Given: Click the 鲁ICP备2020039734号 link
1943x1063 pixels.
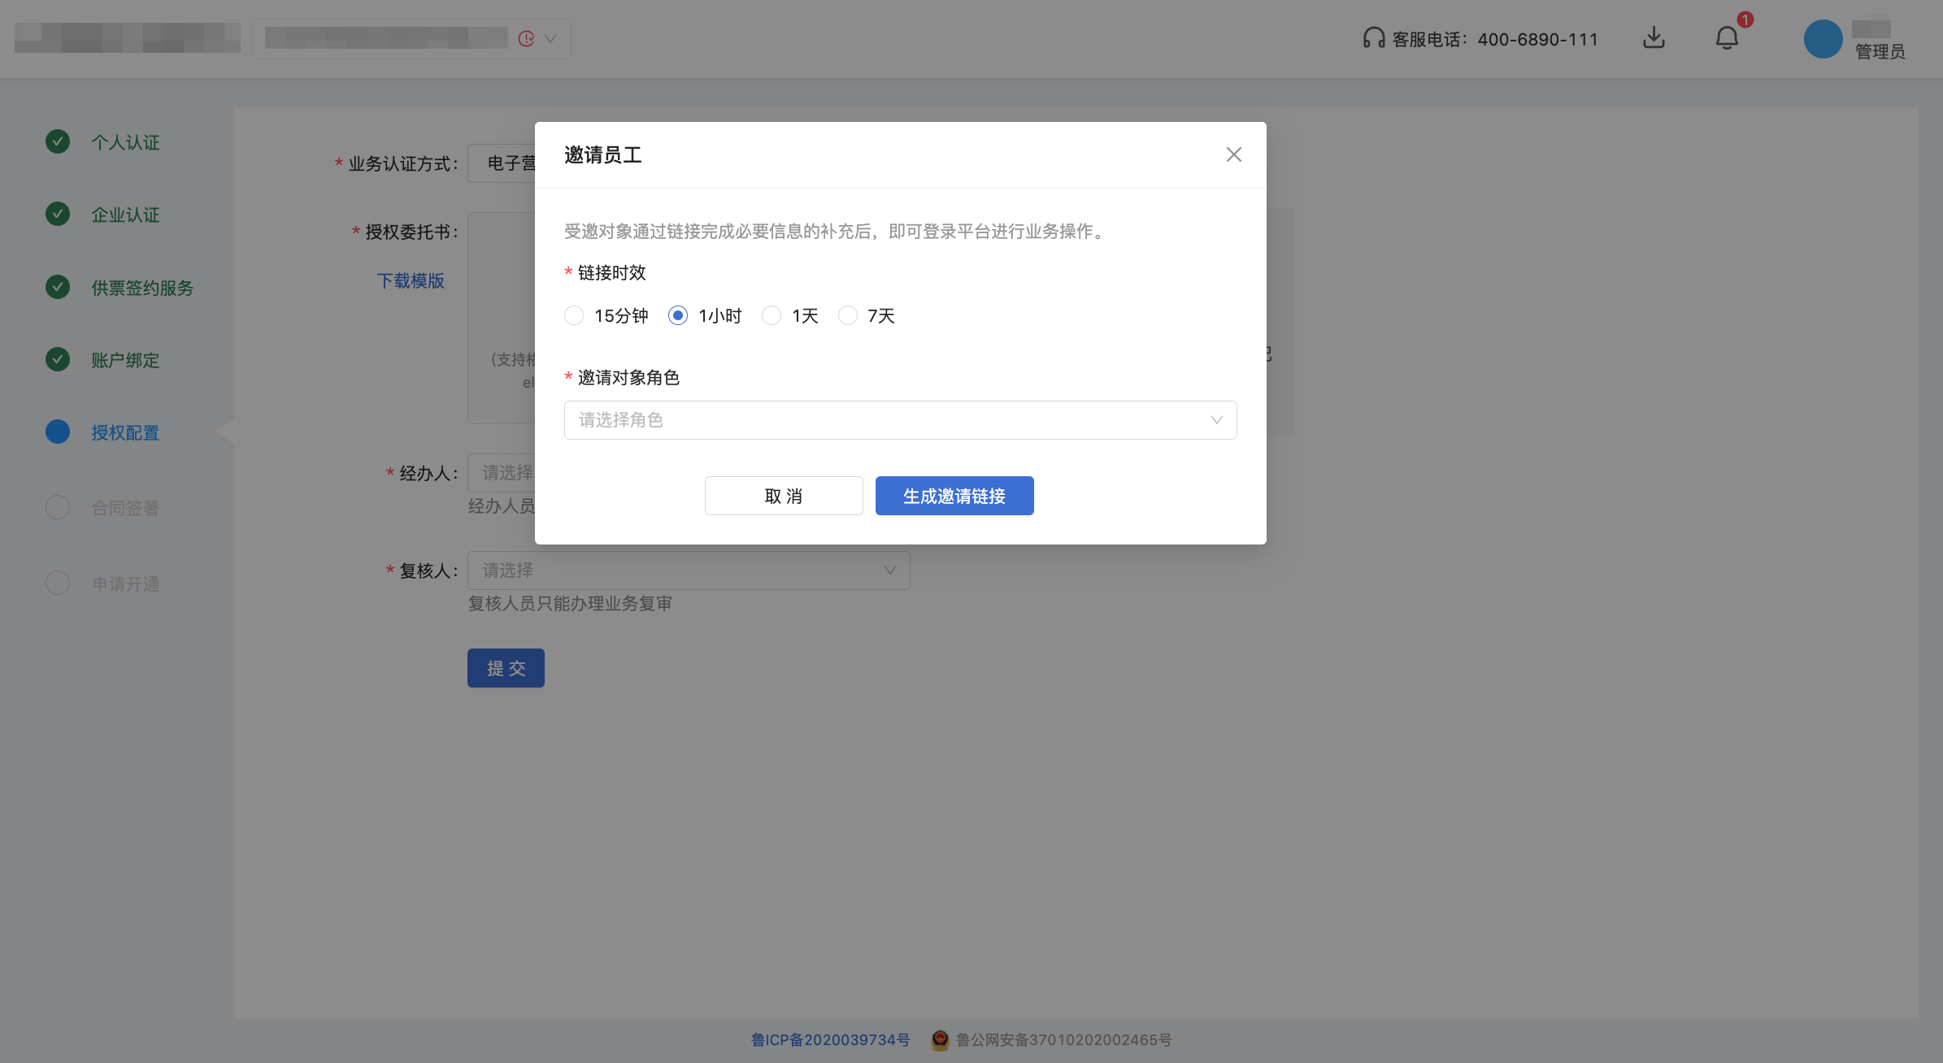Looking at the screenshot, I should click(830, 1040).
